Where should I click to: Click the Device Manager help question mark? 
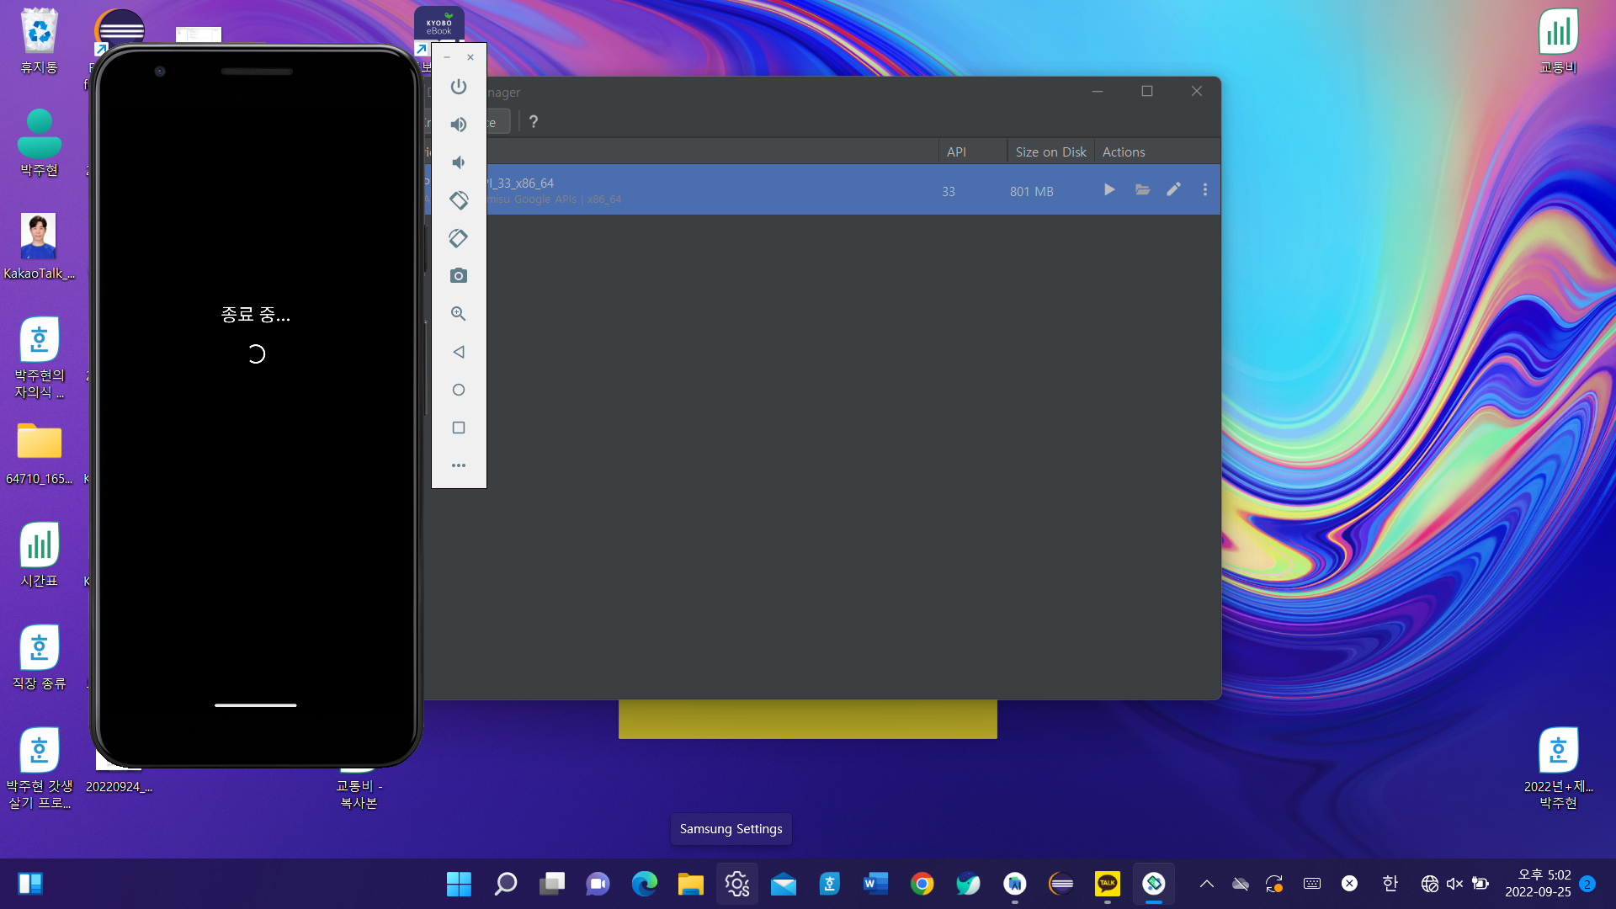(533, 122)
